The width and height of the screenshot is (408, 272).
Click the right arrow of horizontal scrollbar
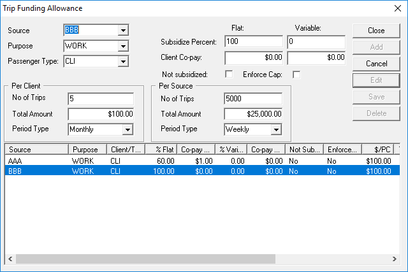[x=395, y=259]
